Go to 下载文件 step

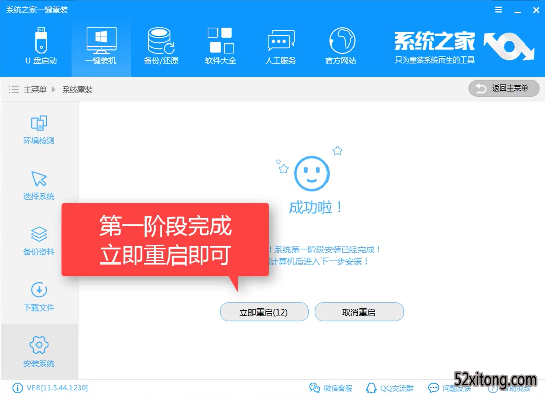[x=39, y=296]
